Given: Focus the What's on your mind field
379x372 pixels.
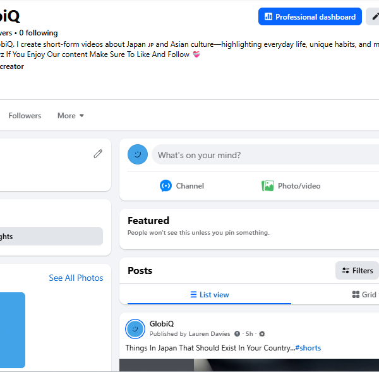Looking at the screenshot, I should (x=265, y=154).
